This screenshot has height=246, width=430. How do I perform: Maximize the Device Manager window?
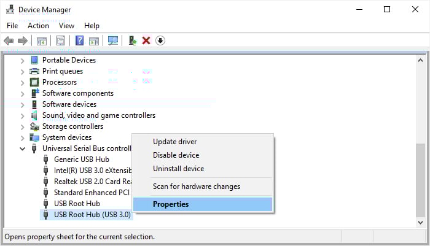pyautogui.click(x=387, y=10)
